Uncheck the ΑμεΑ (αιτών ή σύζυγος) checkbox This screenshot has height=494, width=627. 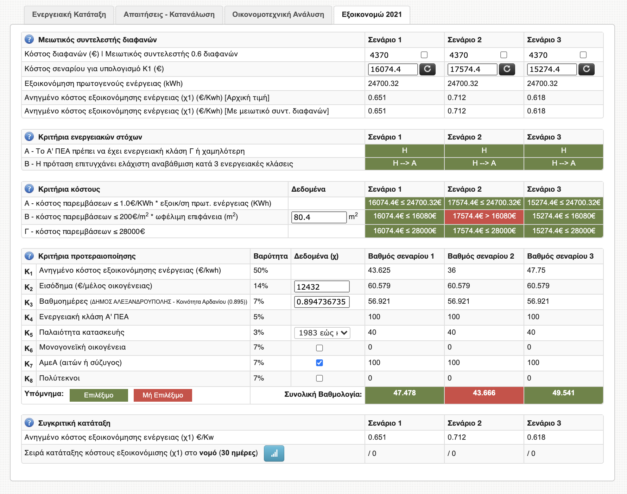tap(319, 363)
